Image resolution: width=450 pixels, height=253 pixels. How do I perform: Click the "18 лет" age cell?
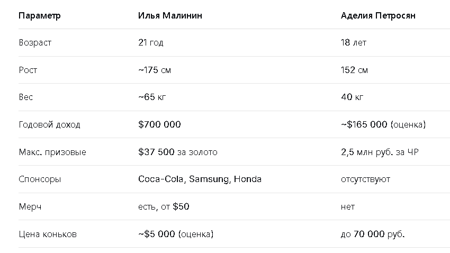click(x=354, y=43)
